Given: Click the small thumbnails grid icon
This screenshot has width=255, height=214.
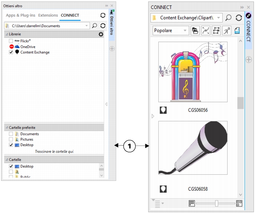Looking at the screenshot, I should click(192, 204).
